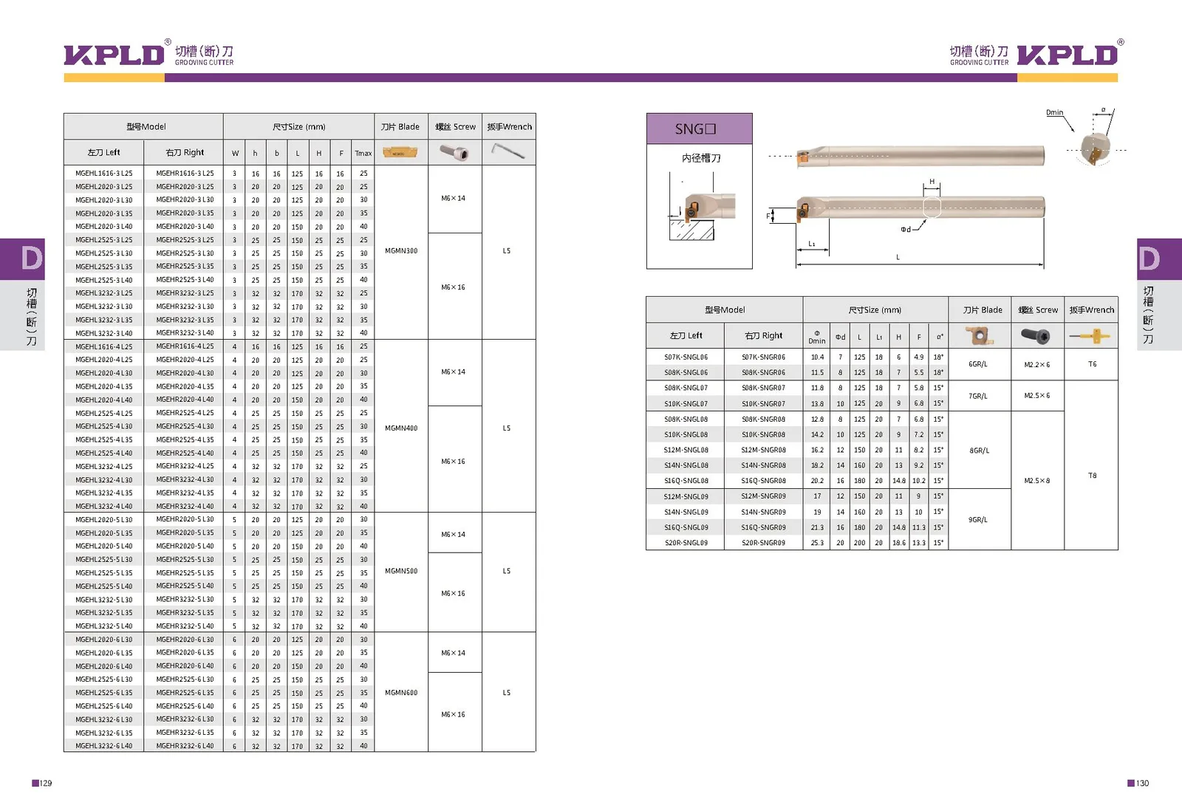Click the ΦDmin column header in SNG table

(817, 337)
